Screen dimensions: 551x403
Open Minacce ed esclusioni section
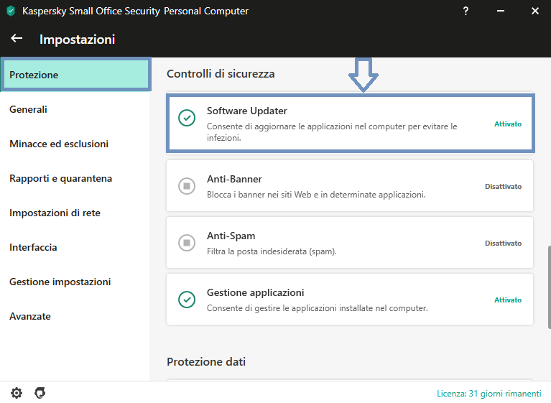tap(59, 144)
